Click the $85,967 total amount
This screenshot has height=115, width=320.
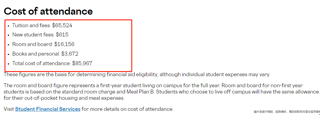tap(82, 63)
